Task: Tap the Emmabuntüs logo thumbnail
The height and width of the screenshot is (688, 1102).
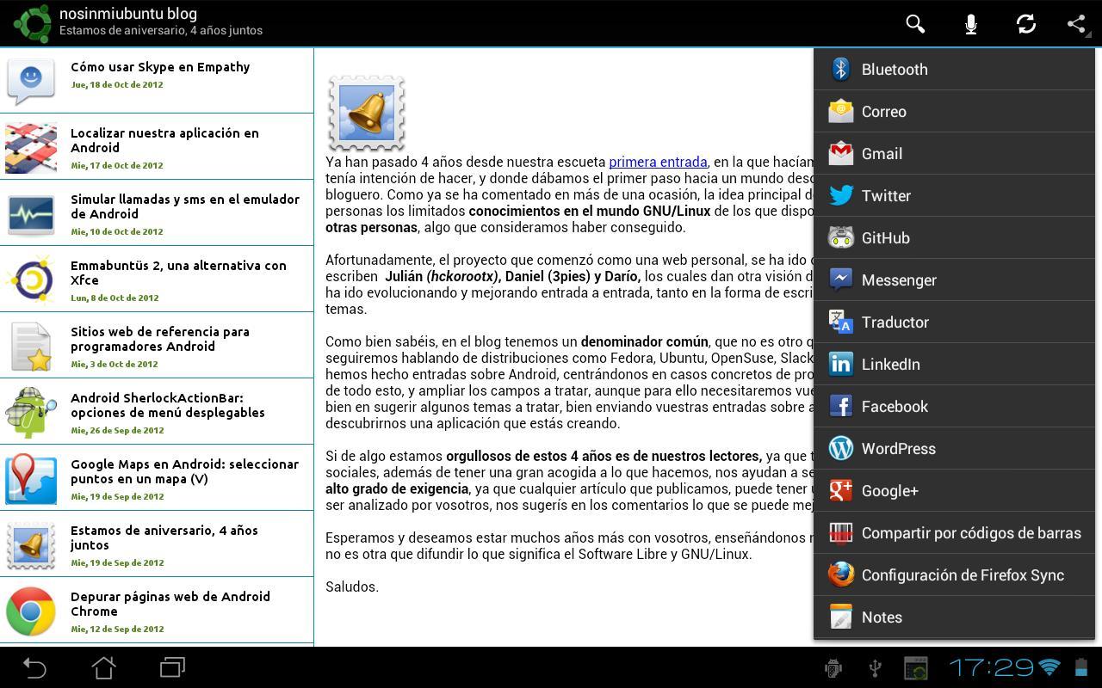Action: click(31, 279)
